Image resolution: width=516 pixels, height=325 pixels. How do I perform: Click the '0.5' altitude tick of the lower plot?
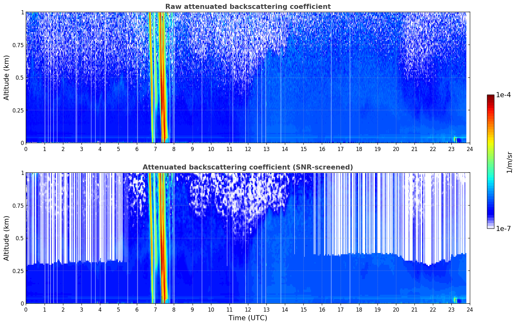pyautogui.click(x=20, y=238)
